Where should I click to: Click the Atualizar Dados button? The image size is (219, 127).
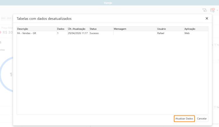click(184, 119)
